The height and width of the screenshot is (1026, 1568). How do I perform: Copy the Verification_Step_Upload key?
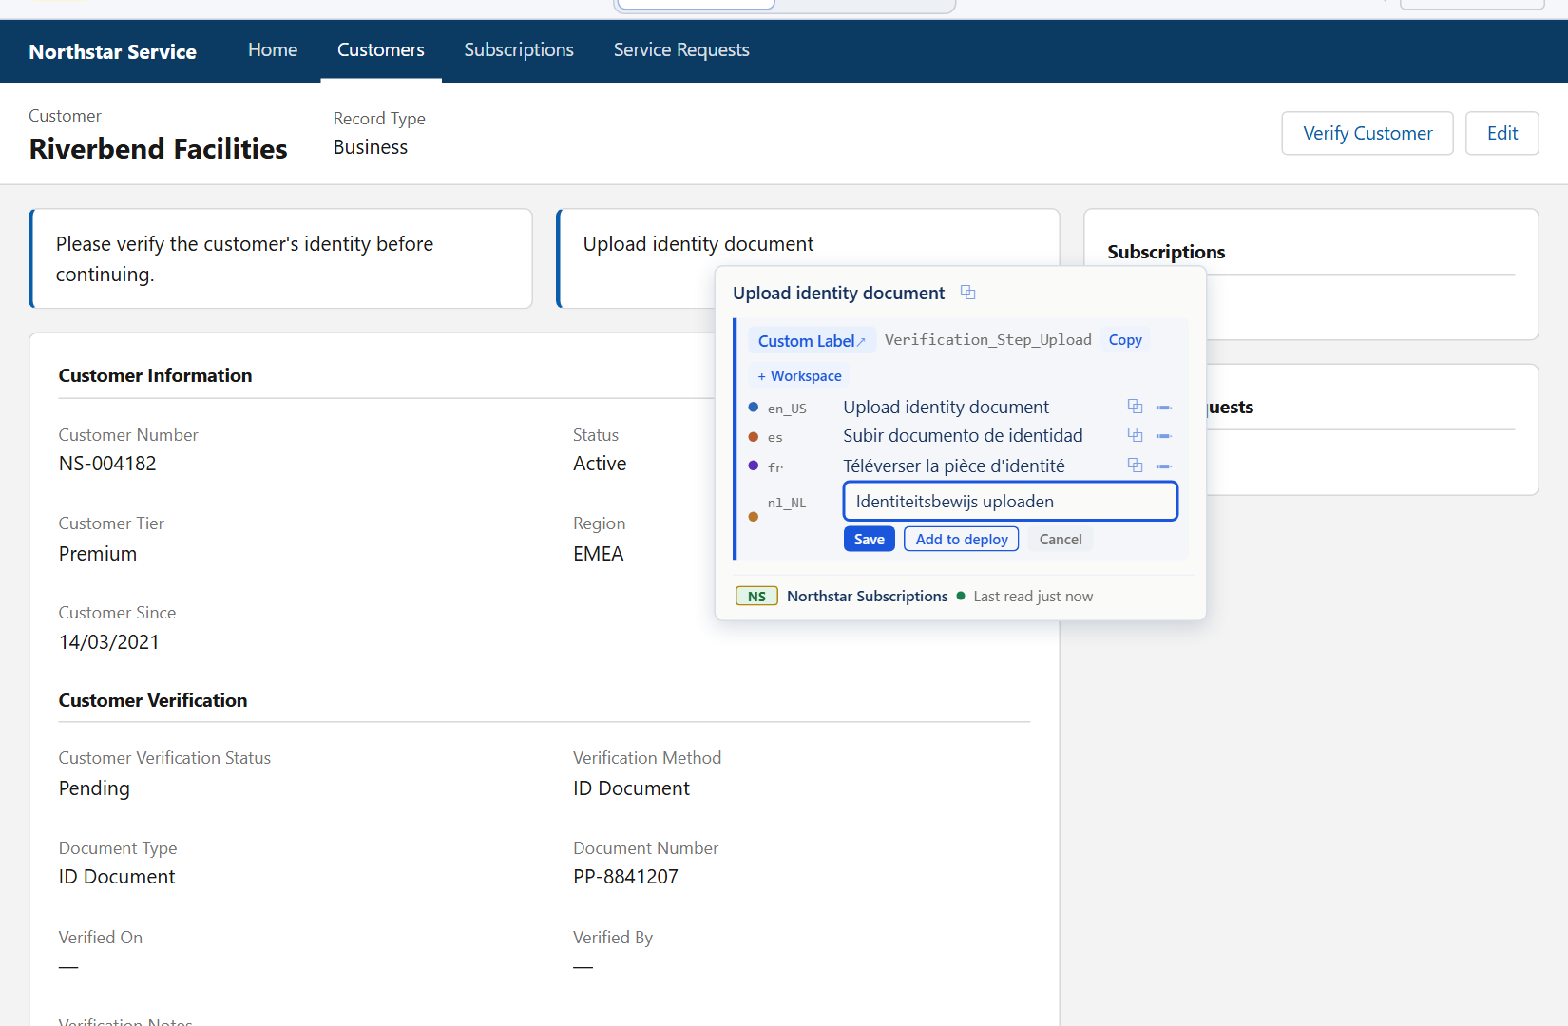[1125, 340]
